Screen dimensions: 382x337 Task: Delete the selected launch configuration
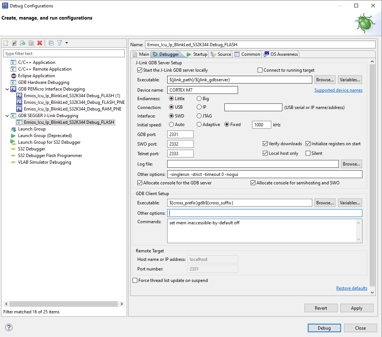pyautogui.click(x=39, y=43)
